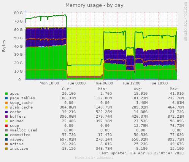Click the active brown legend swatch
The width and height of the screenshot is (189, 162).
tap(6, 144)
